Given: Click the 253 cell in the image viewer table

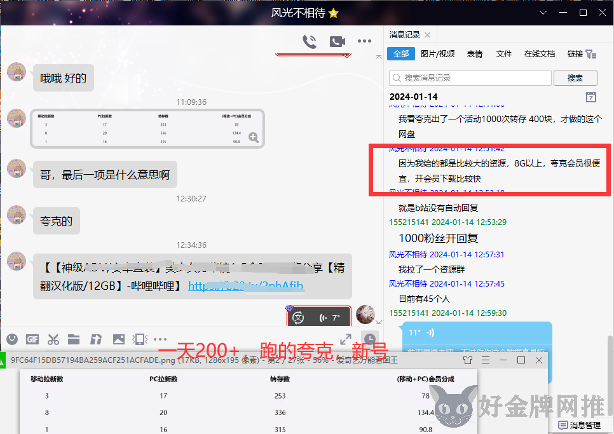Looking at the screenshot, I should pos(280,396).
